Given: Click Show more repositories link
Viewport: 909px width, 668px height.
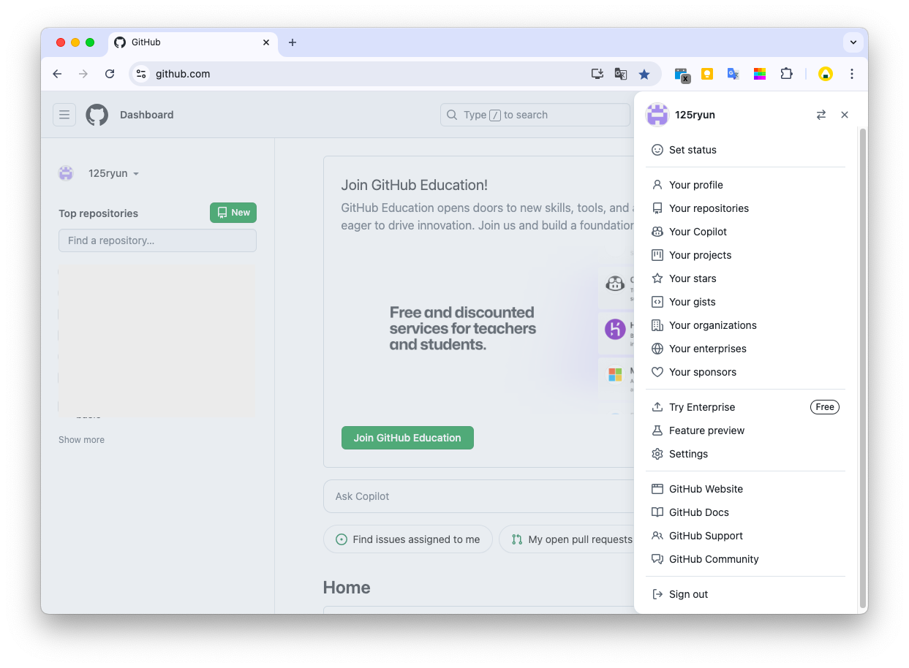Looking at the screenshot, I should click(81, 440).
